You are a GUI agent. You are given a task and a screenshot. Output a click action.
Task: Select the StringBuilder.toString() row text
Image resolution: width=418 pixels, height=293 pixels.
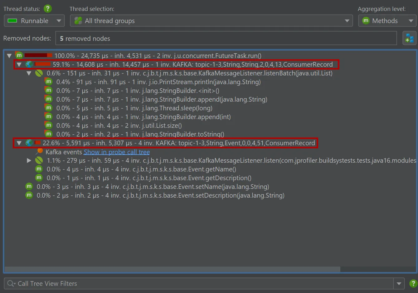[140, 134]
